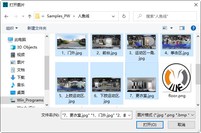201x133 pixels.
Task: Open the 图片格式 file type dropdown
Action: (x=165, y=115)
